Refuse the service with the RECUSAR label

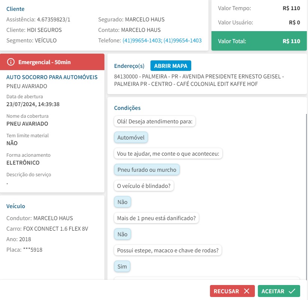(x=226, y=291)
